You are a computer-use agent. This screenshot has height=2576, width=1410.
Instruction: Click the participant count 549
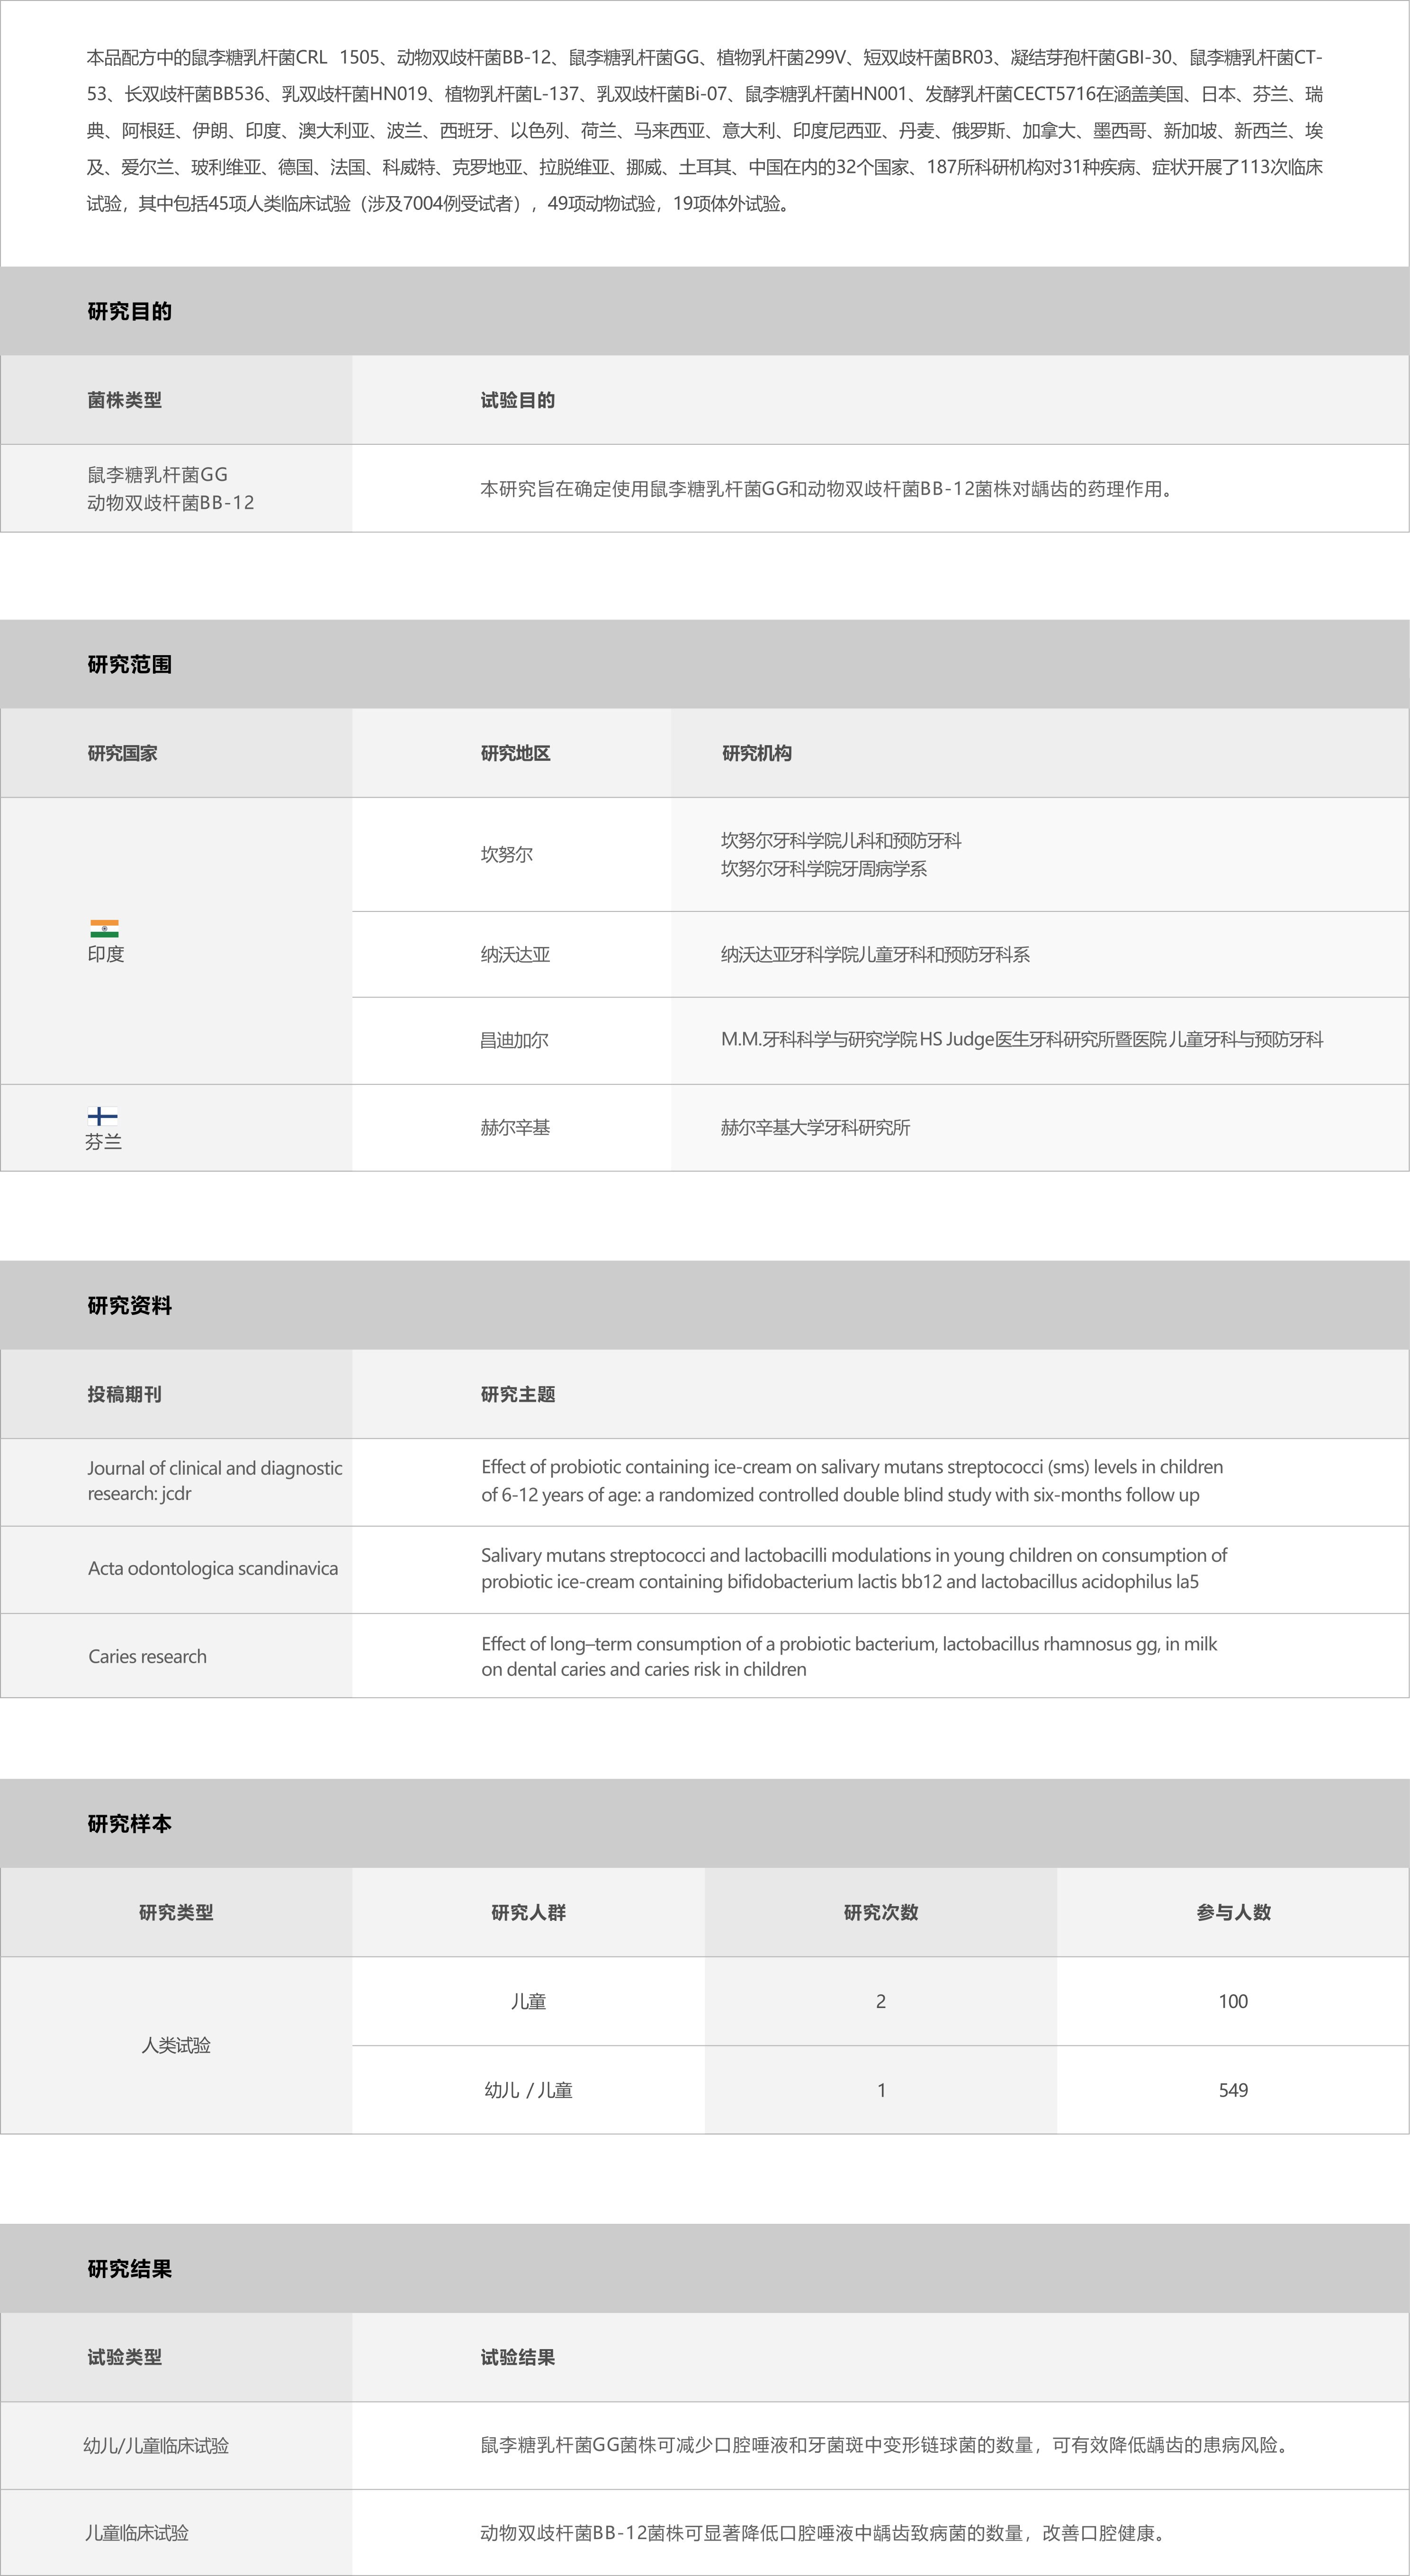pyautogui.click(x=1233, y=2090)
